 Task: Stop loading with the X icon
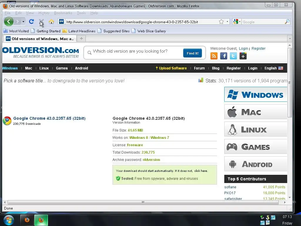[x=41, y=21]
